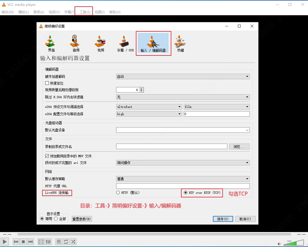Screen dimensions: 308x247
Task: Open the 媒体(M) menu
Action: (x=8, y=12)
